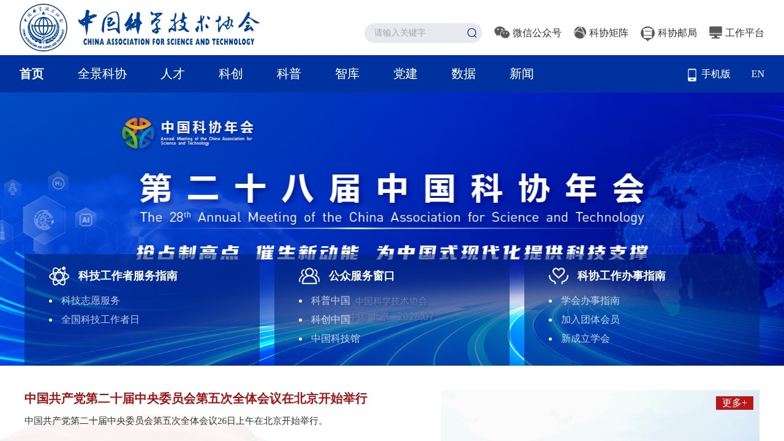Open the 新闻 navigation item

[x=522, y=74]
